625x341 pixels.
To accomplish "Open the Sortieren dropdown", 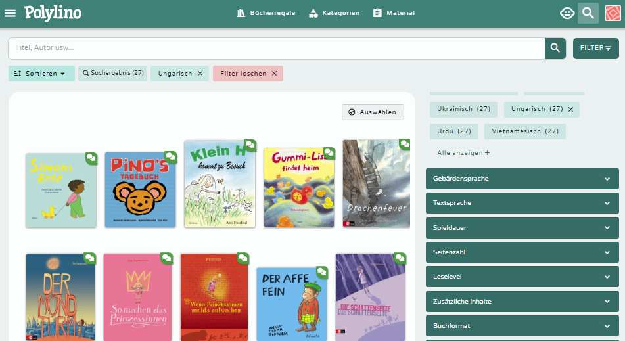I will (41, 74).
